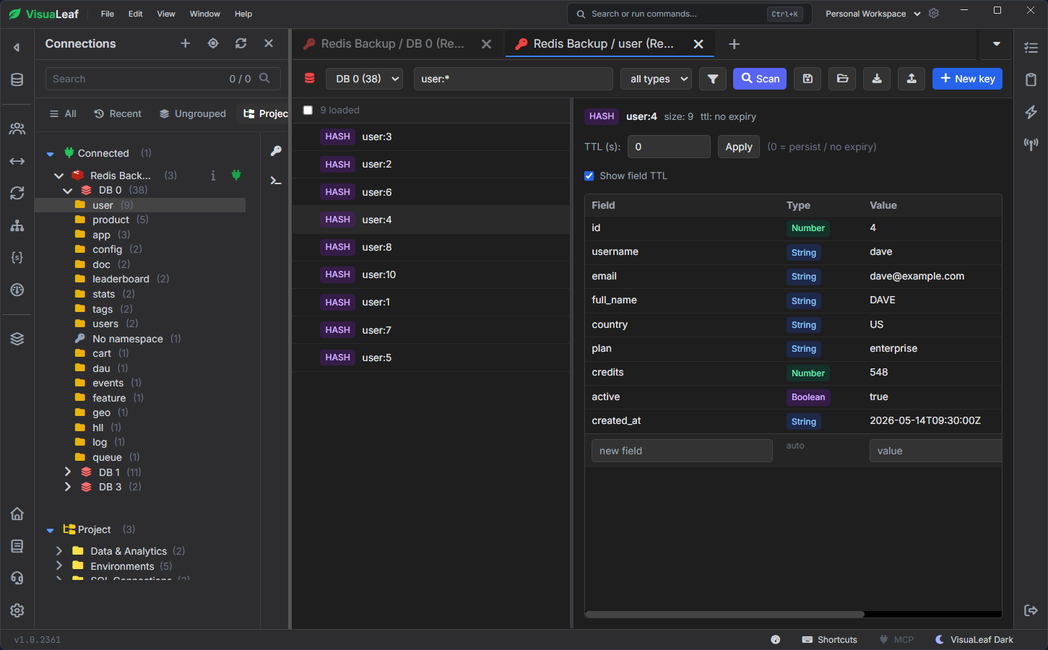This screenshot has height=650, width=1048.
Task: Open a new tab with plus button
Action: point(734,44)
